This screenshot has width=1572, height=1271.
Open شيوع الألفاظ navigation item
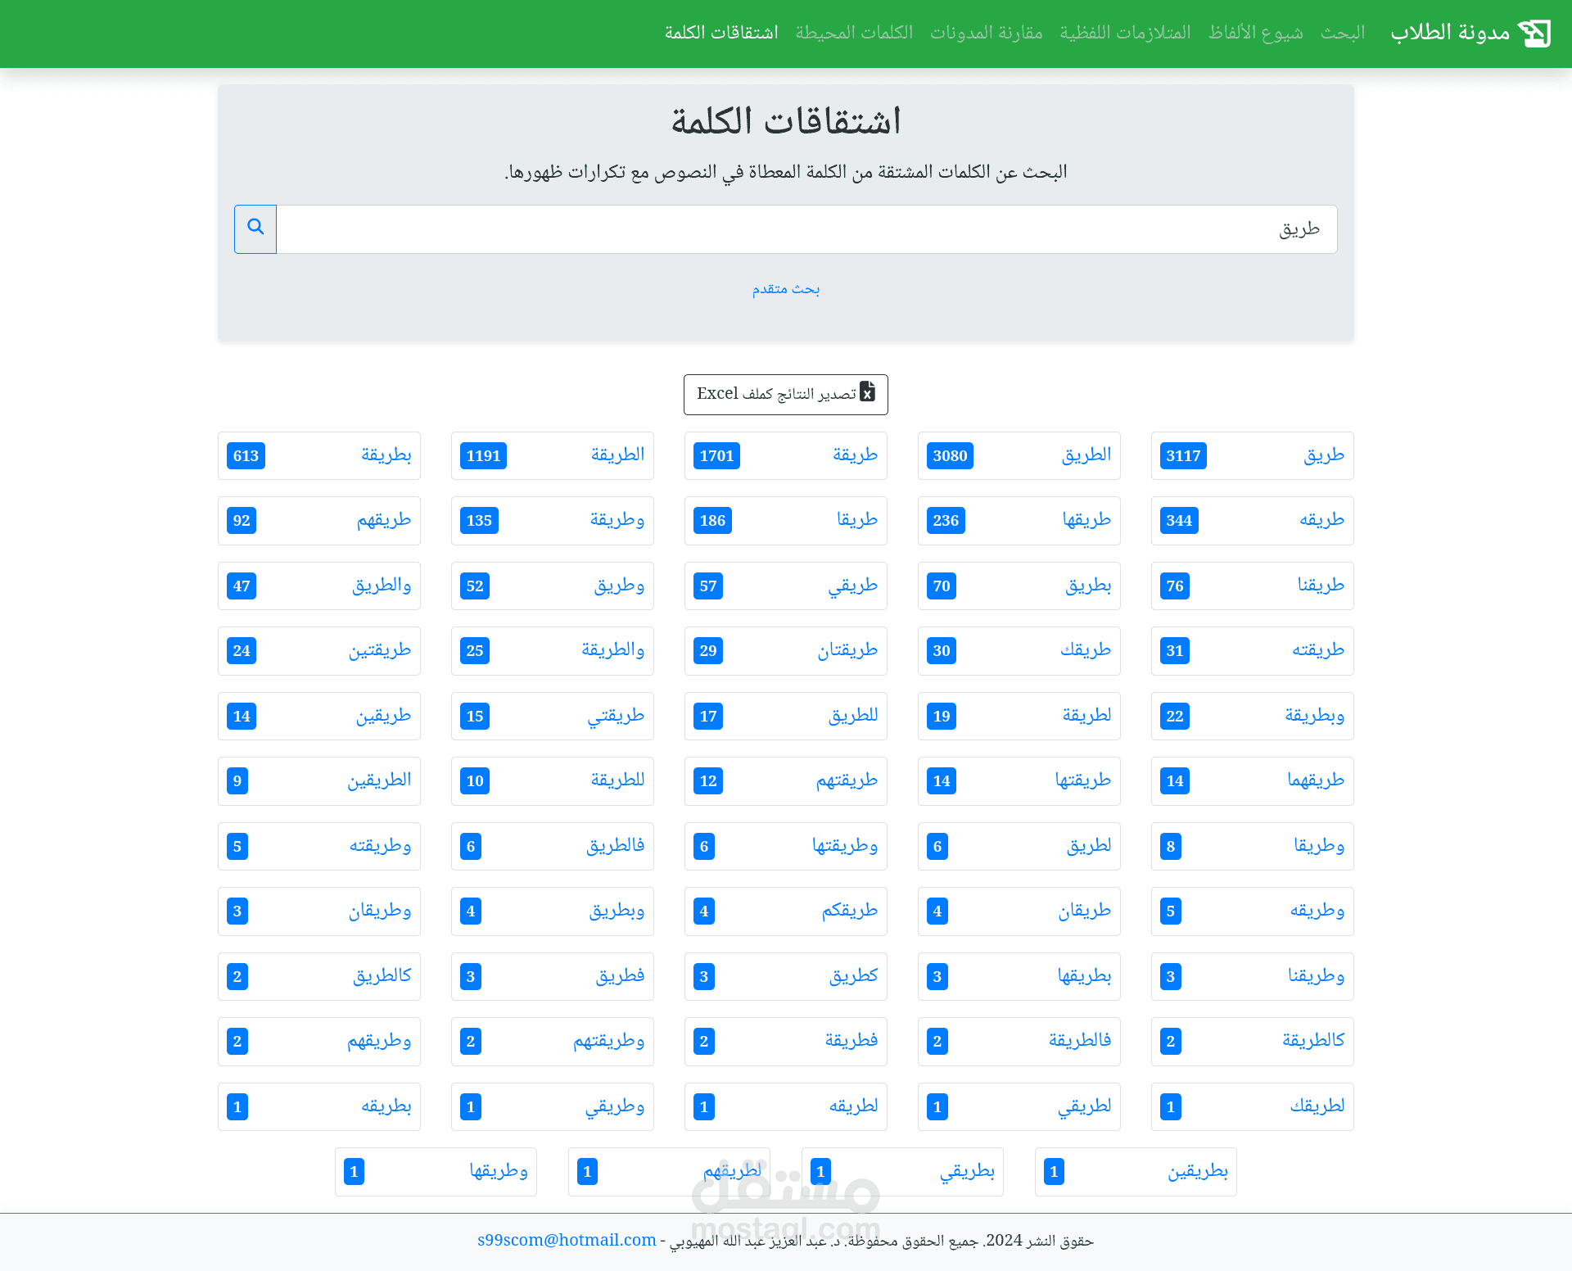pos(1255,33)
